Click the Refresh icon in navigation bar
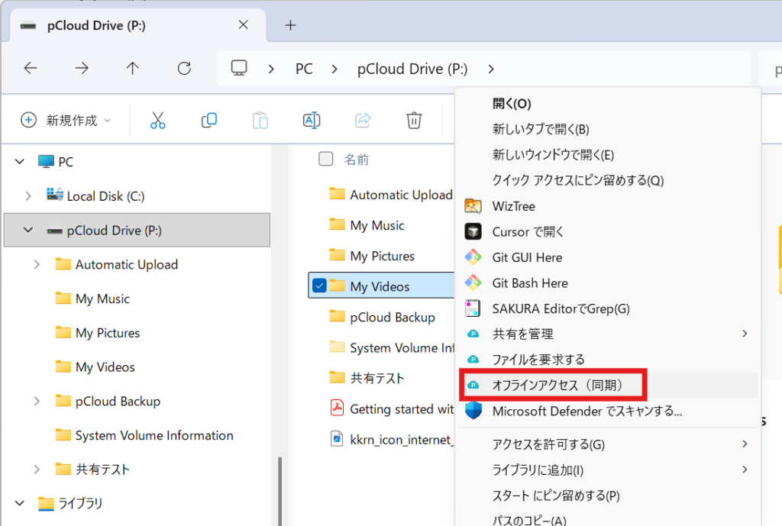Viewport: 782px width, 526px height. (x=184, y=69)
